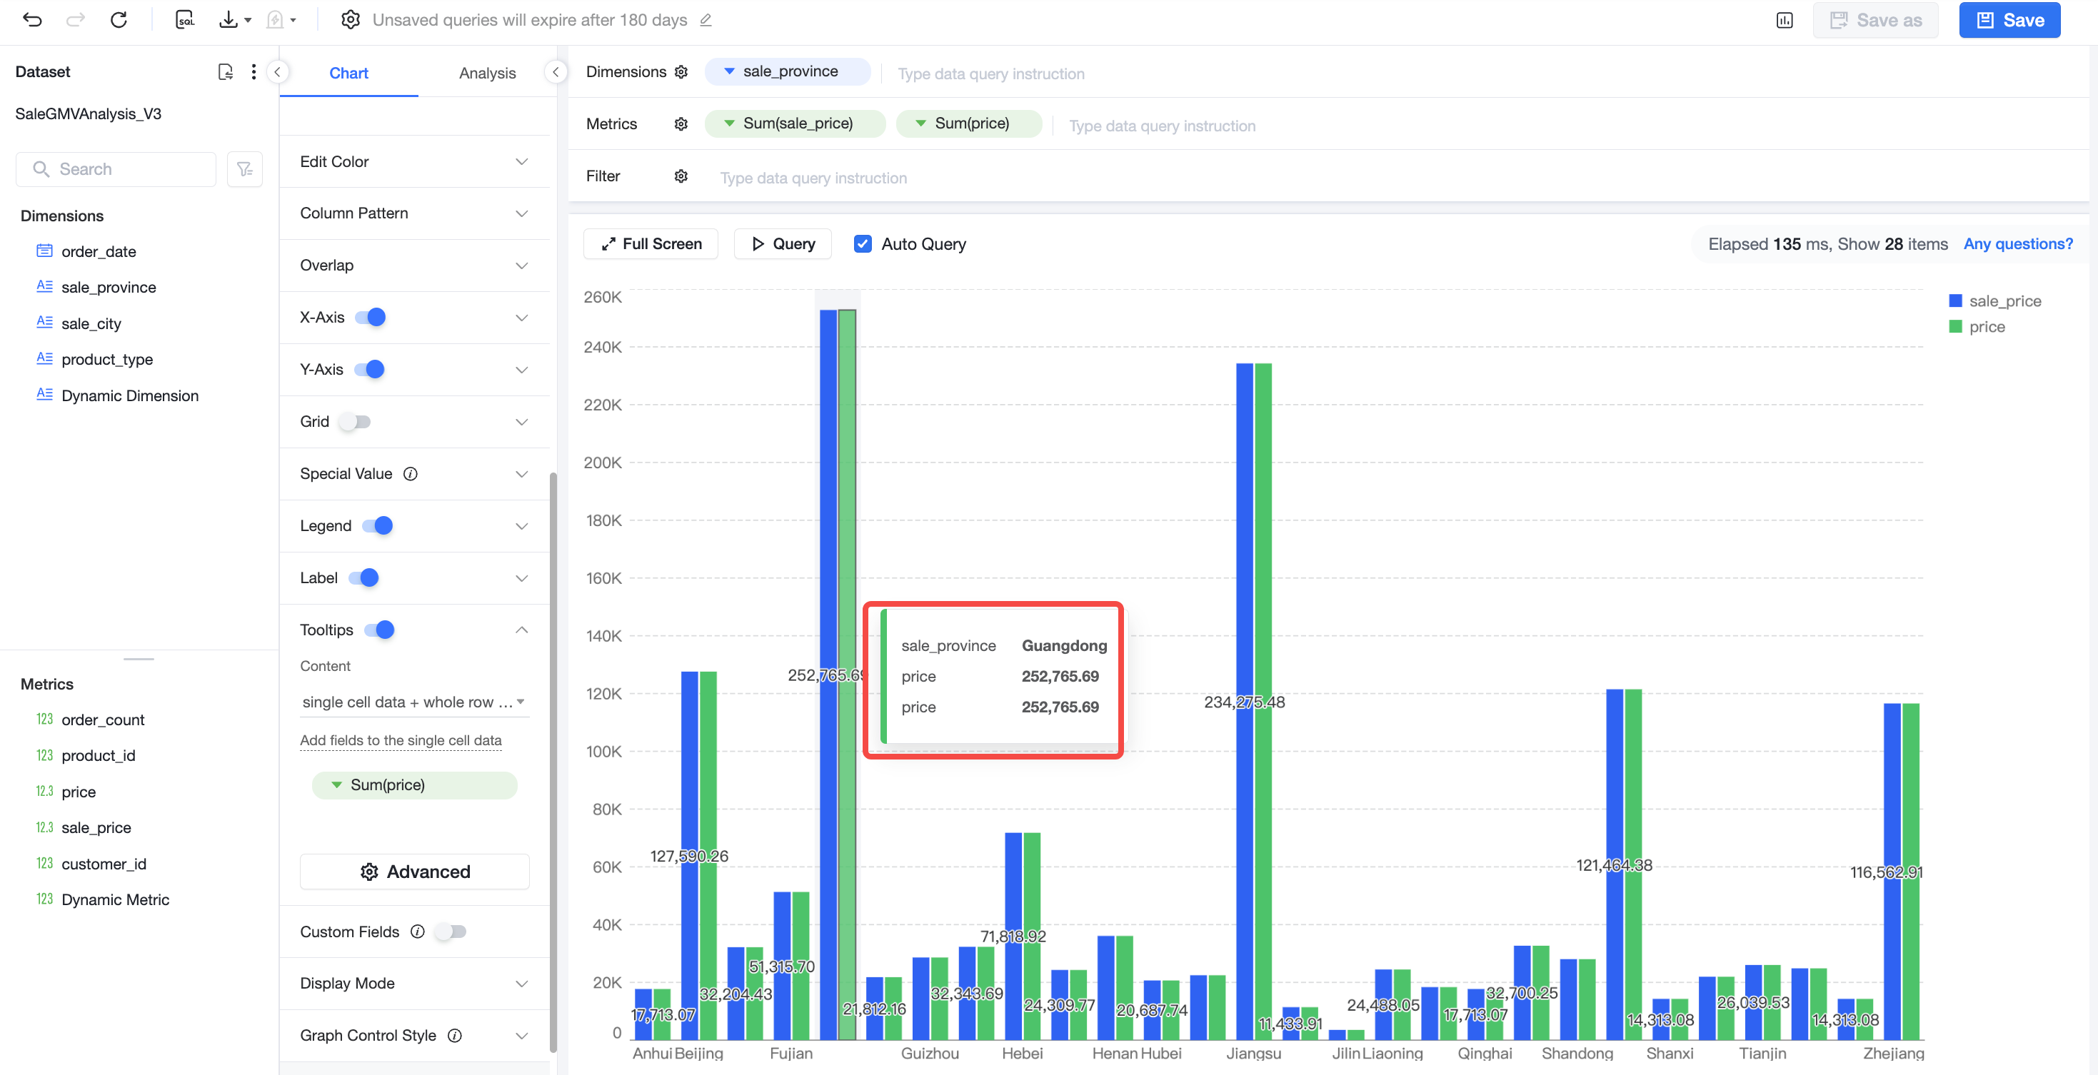
Task: Click the sale_price legend color swatch
Action: (1954, 301)
